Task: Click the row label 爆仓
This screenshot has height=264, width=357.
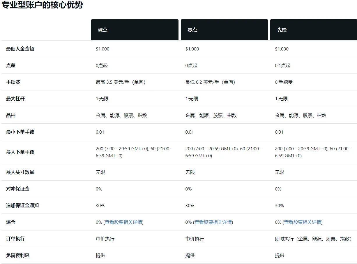Action: (x=11, y=222)
